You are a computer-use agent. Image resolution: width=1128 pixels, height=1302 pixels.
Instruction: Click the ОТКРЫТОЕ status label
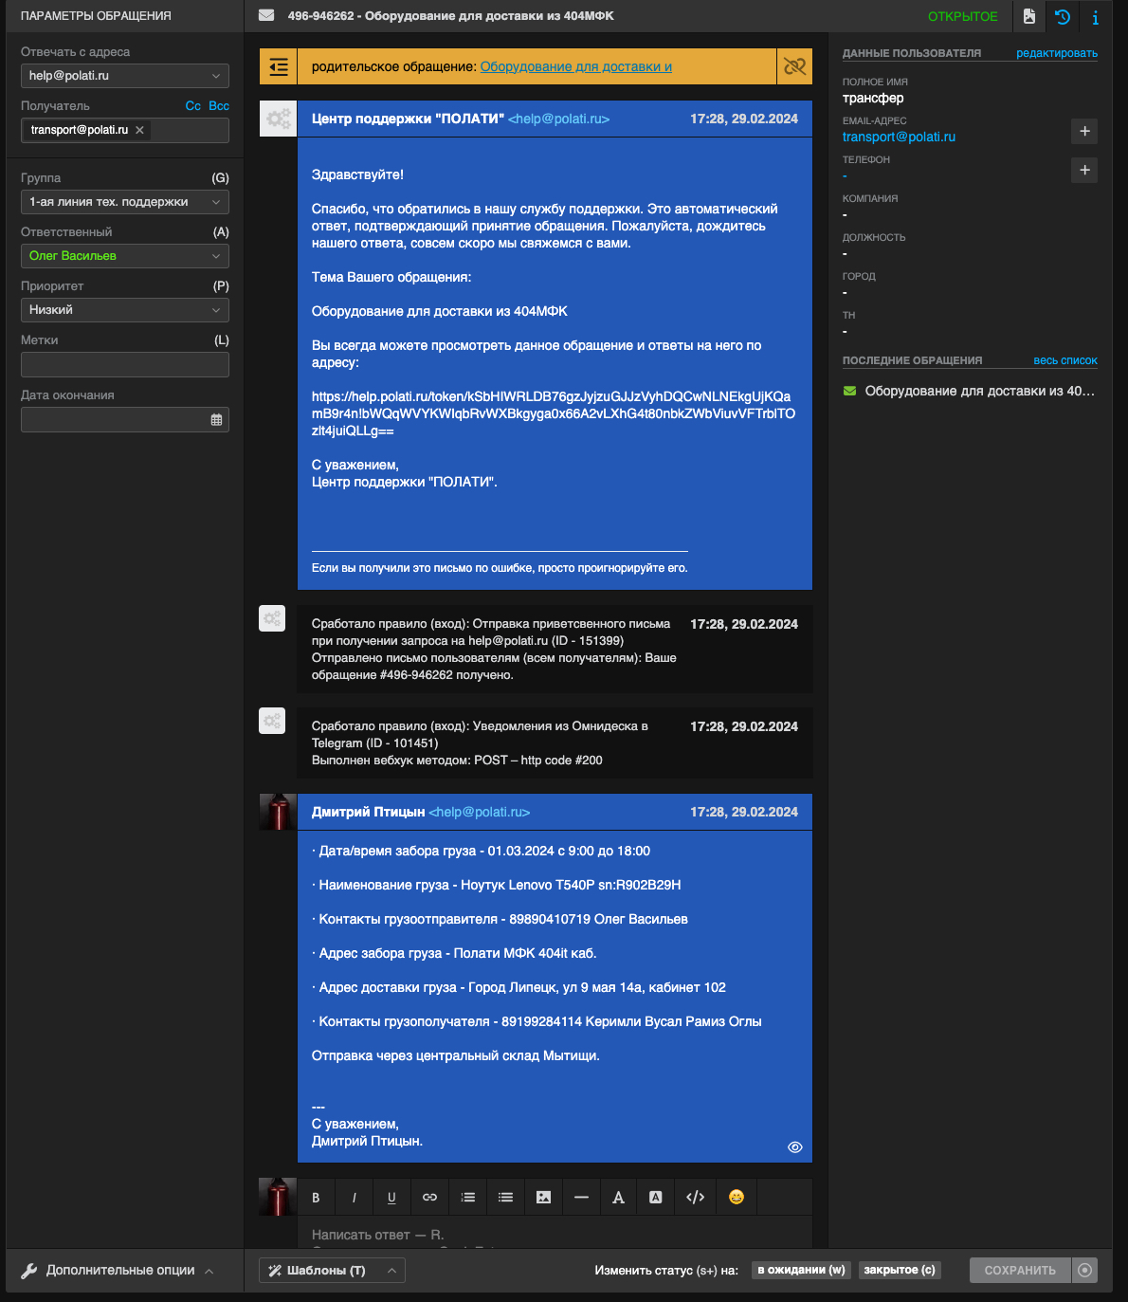962,16
